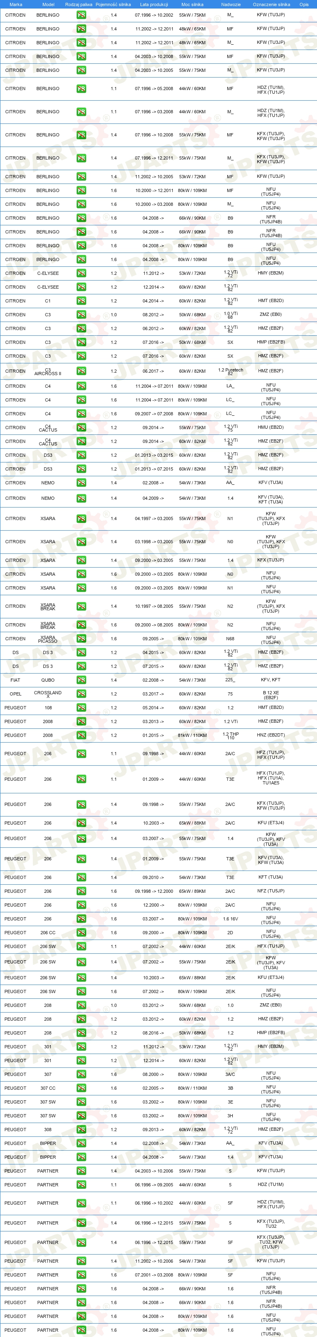This screenshot has height=1337, width=317.
Task: Click the Oznaczenie silnika column header
Action: pos(272,4)
